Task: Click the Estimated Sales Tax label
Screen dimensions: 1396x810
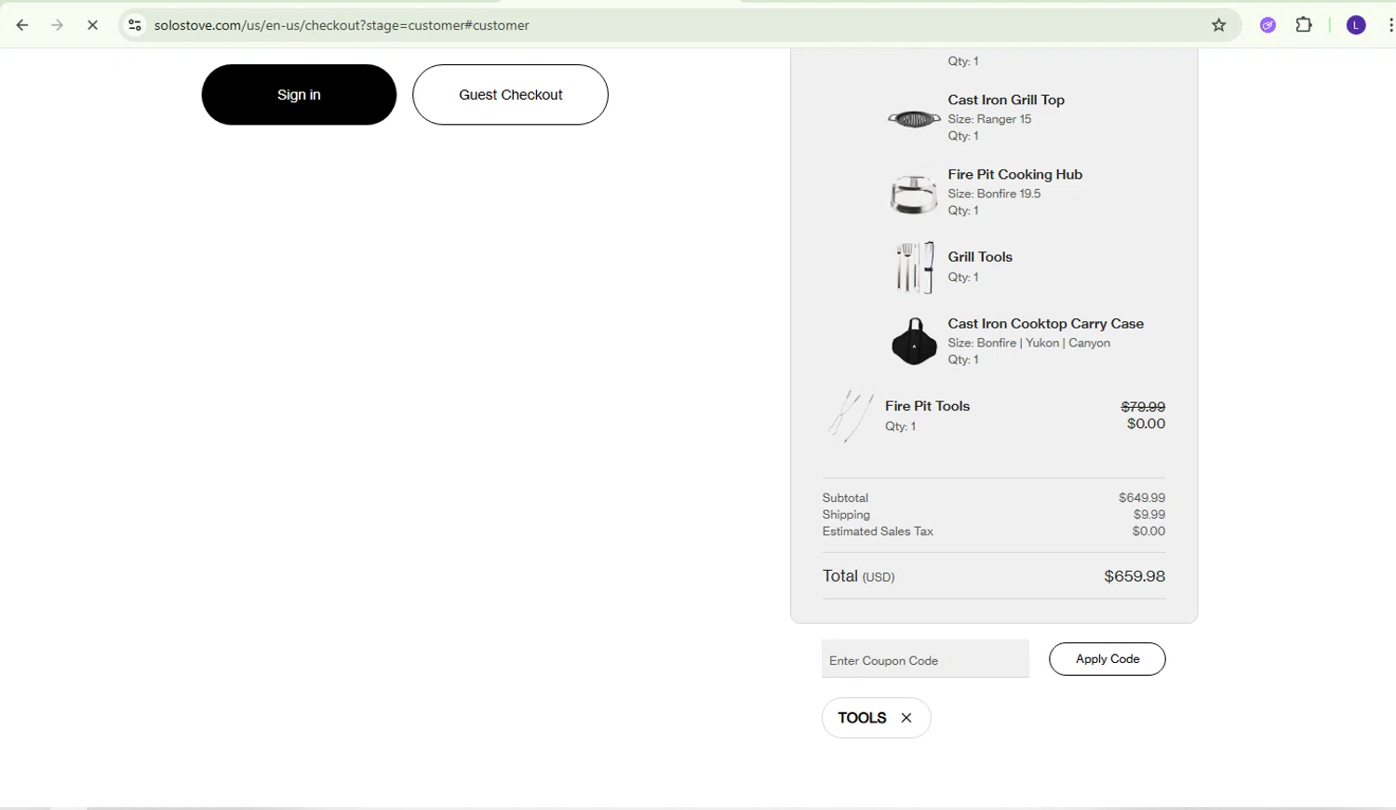Action: 878,532
